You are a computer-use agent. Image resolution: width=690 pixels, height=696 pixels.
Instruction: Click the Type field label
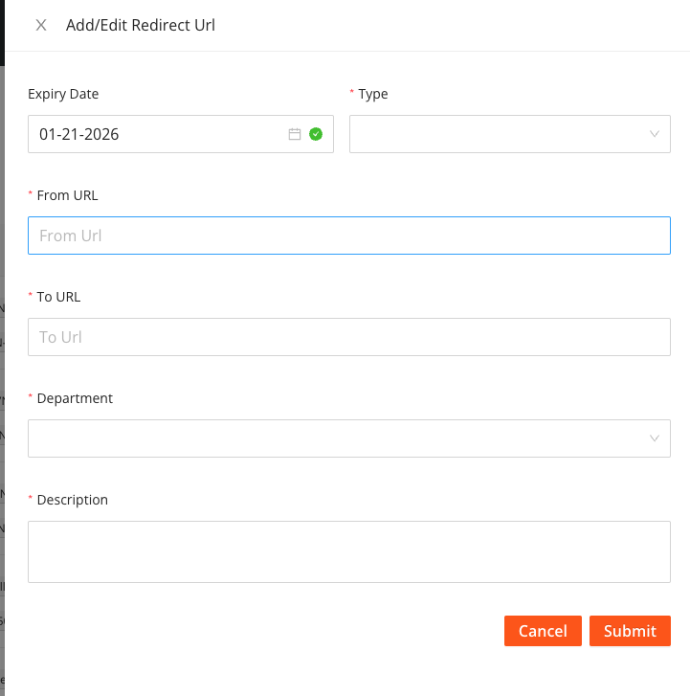point(372,94)
